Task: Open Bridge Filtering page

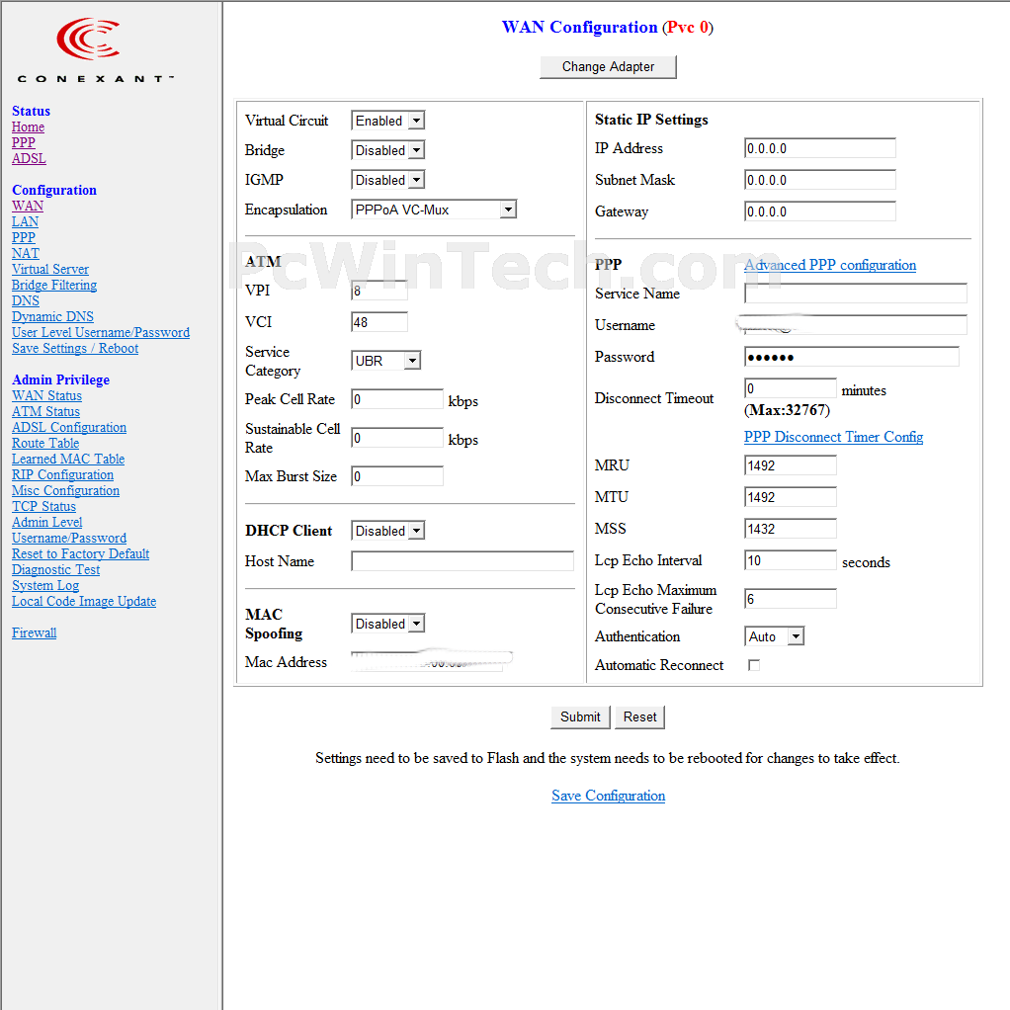Action: [x=54, y=285]
